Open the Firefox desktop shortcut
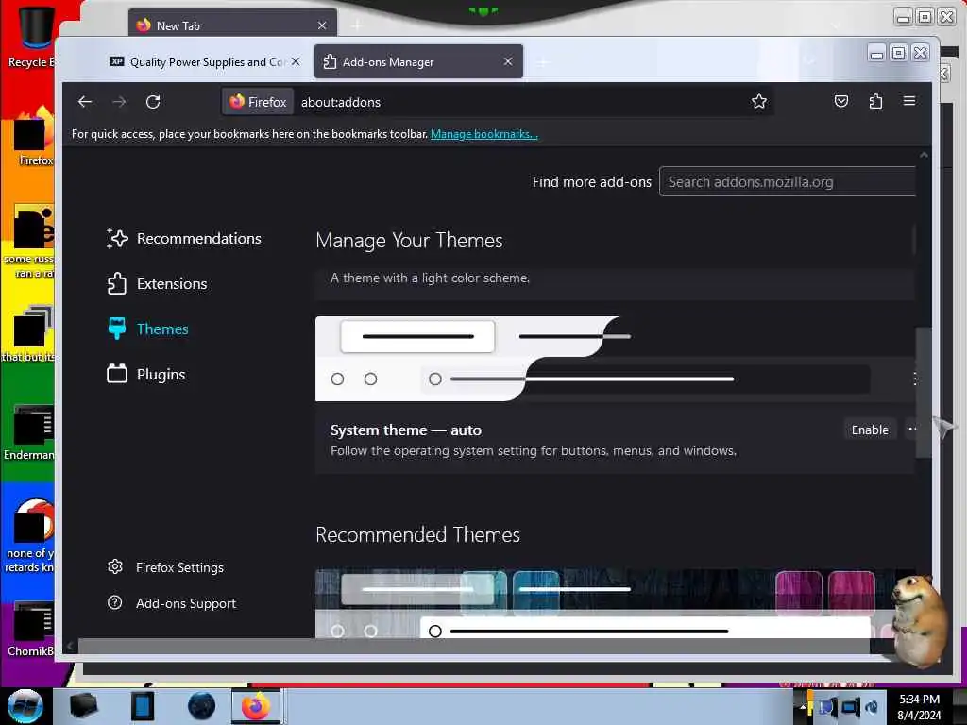This screenshot has height=725, width=967. point(32,137)
